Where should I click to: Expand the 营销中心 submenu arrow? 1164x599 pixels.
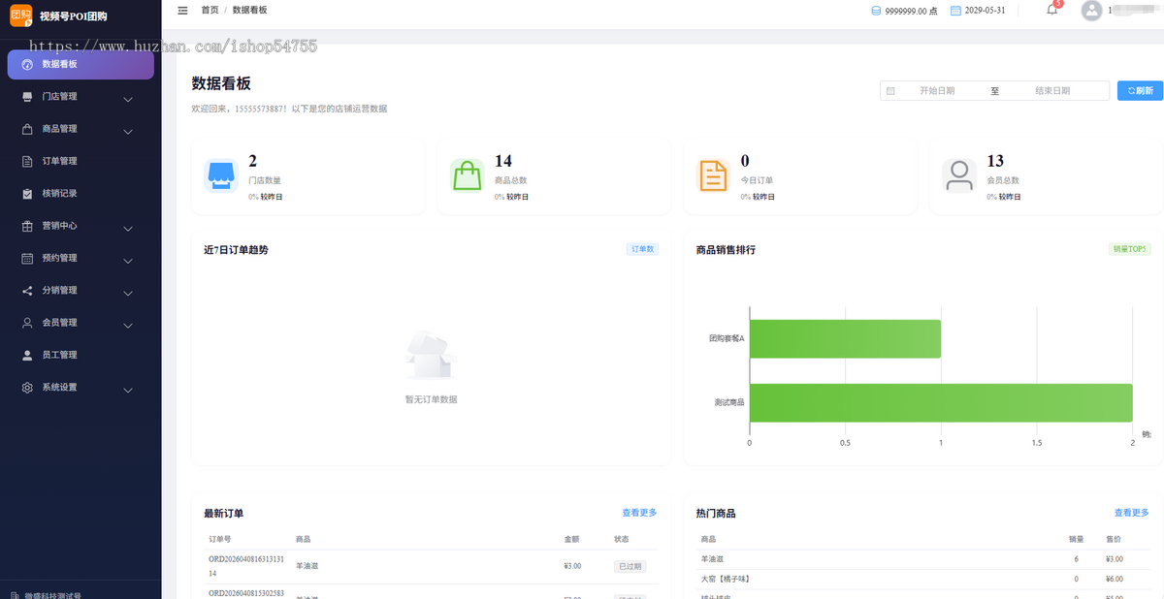tap(128, 227)
